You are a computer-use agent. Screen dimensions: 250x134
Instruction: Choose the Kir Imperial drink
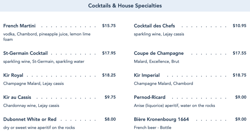tap(147, 75)
